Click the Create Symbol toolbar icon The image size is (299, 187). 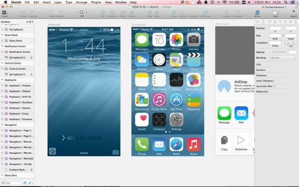[x=56, y=13]
